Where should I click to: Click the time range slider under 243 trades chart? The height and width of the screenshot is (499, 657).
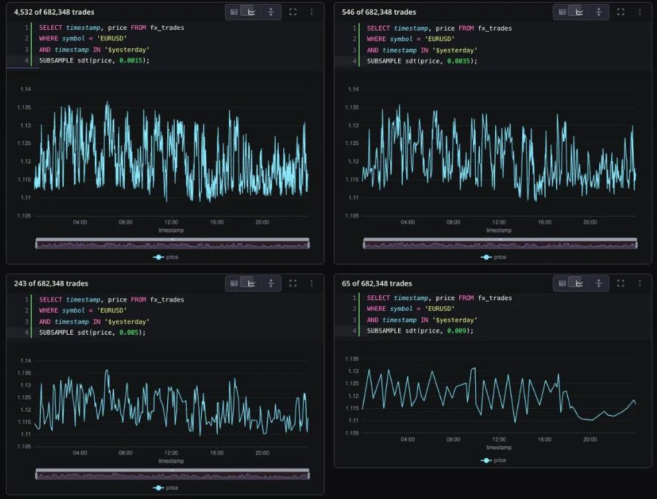pos(173,474)
